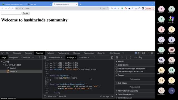This screenshot has height=100, width=178.
Task: Click the step over function icon
Action: click(122, 57)
